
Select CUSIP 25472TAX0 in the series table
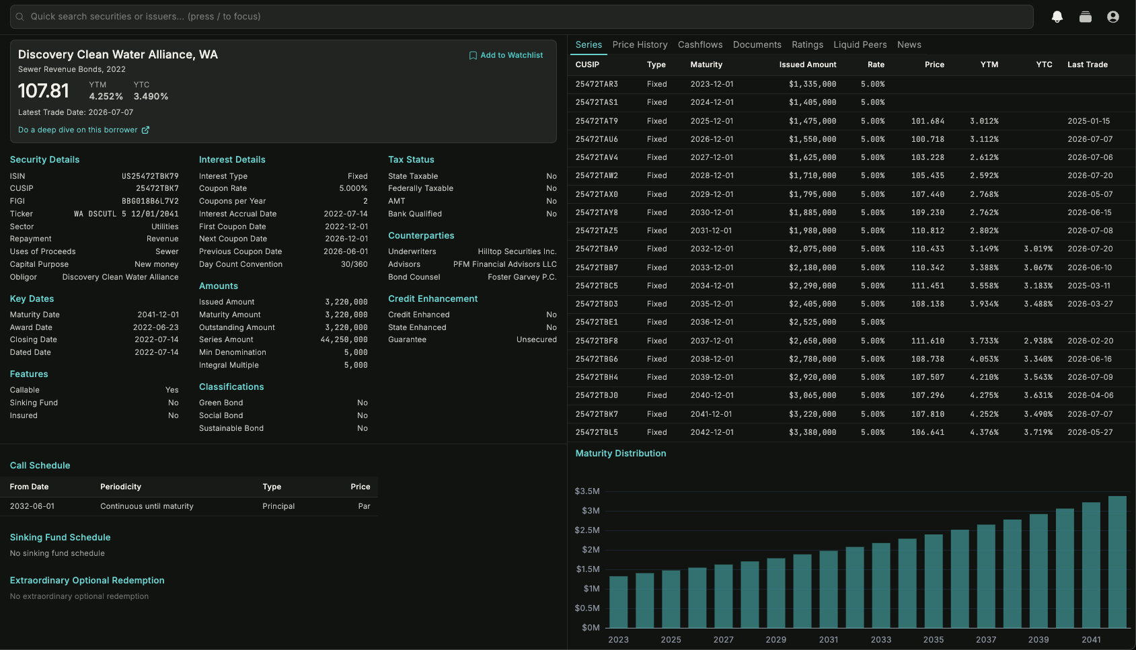click(597, 194)
